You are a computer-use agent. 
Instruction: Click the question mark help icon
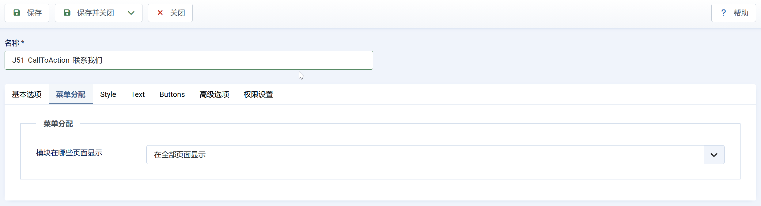point(724,13)
